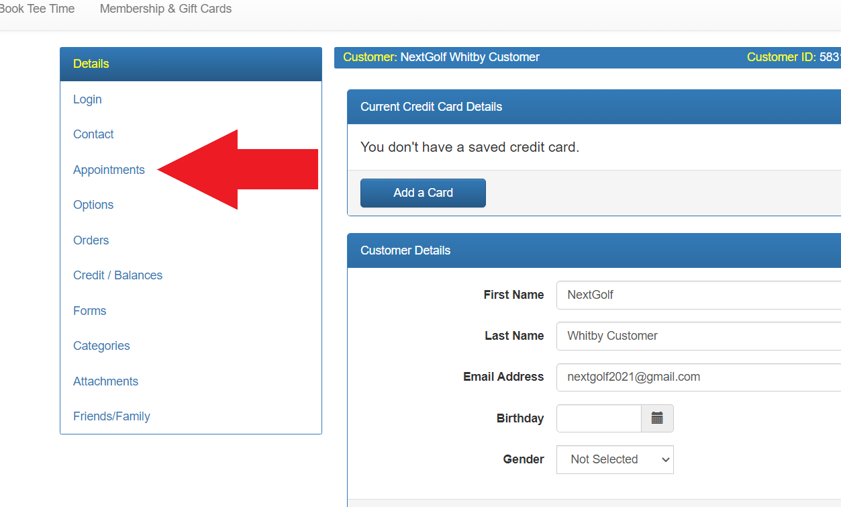841x507 pixels.
Task: Click the customer name NextGolf Whitby Customer
Action: point(470,57)
